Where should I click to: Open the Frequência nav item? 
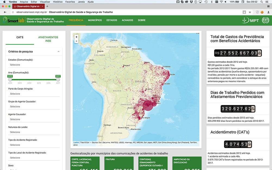click(x=76, y=20)
